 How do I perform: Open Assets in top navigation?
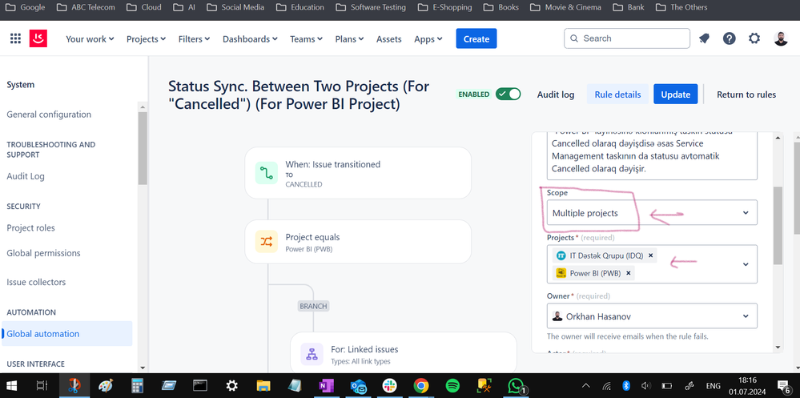pyautogui.click(x=388, y=38)
